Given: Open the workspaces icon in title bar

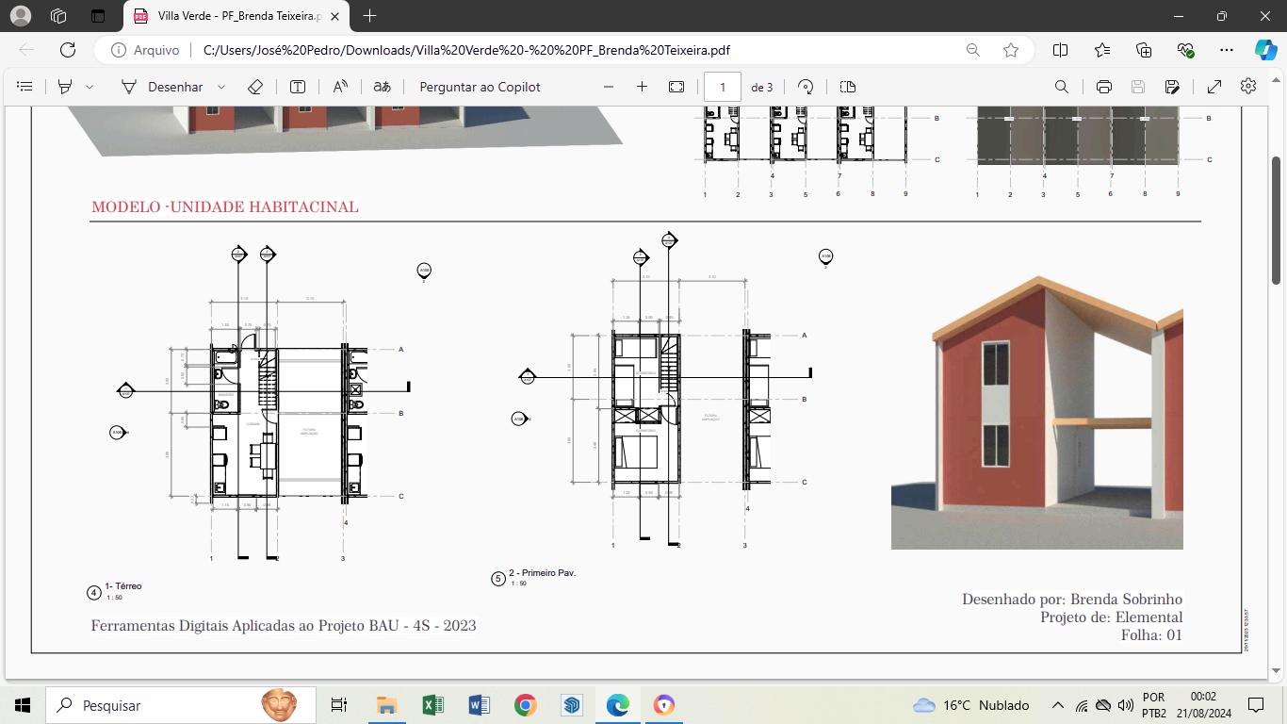Looking at the screenshot, I should pyautogui.click(x=58, y=16).
